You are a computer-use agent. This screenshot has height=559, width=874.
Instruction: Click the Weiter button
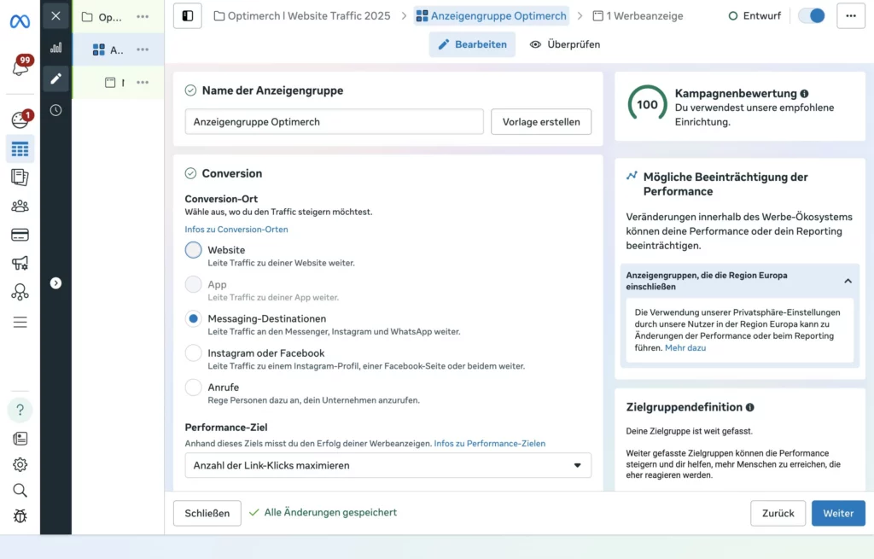tap(837, 513)
